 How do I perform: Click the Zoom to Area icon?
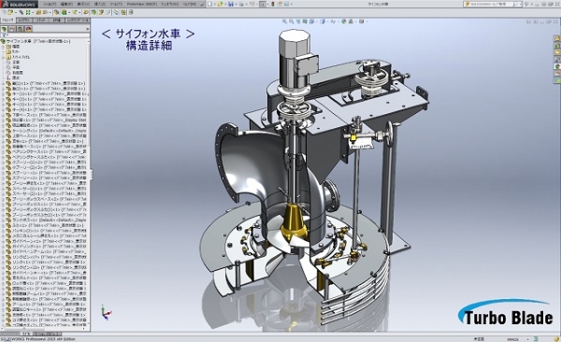coord(292,21)
